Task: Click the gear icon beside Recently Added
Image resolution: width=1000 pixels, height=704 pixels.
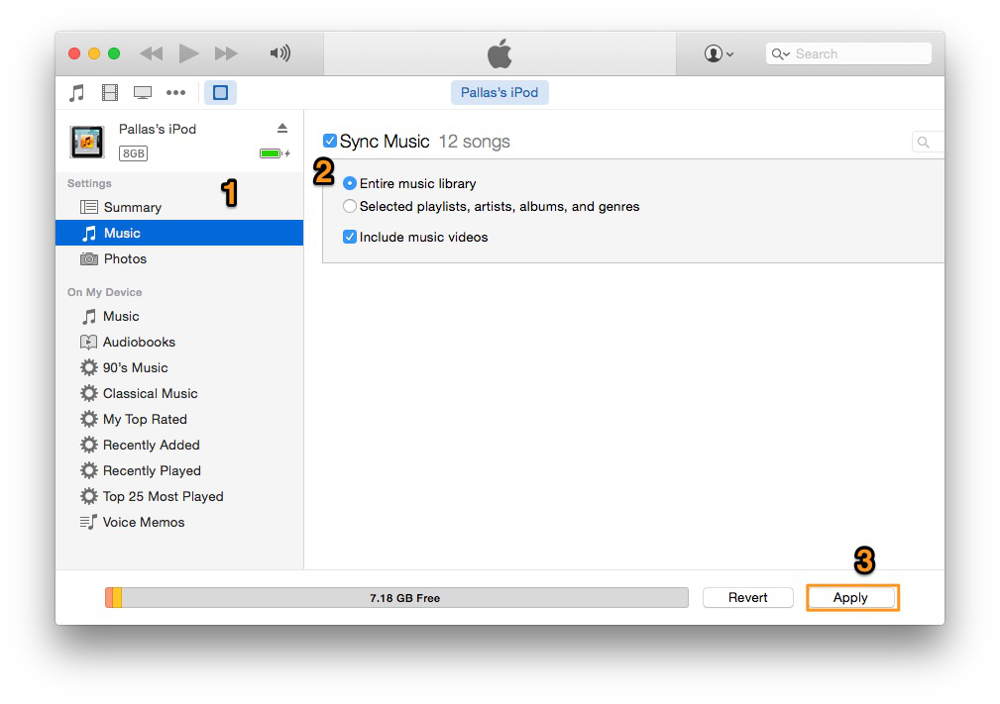Action: pyautogui.click(x=88, y=445)
